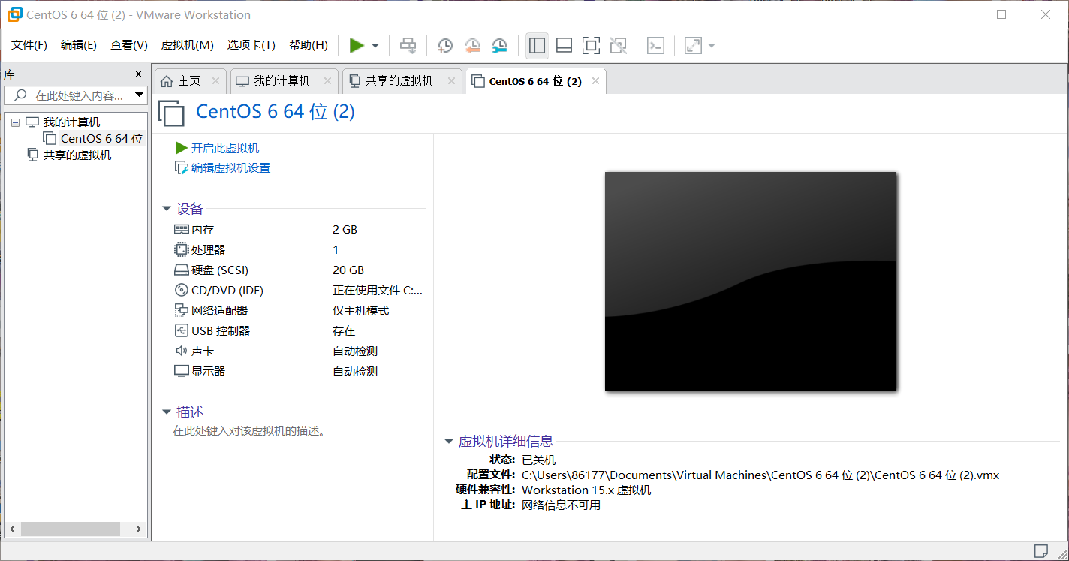This screenshot has height=561, width=1069.
Task: Open the 编辑(E) menu
Action: [79, 45]
